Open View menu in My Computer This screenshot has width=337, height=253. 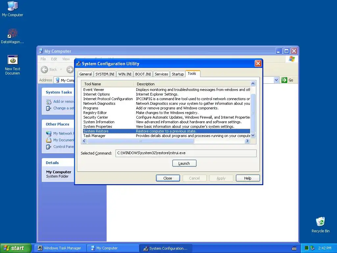66,59
